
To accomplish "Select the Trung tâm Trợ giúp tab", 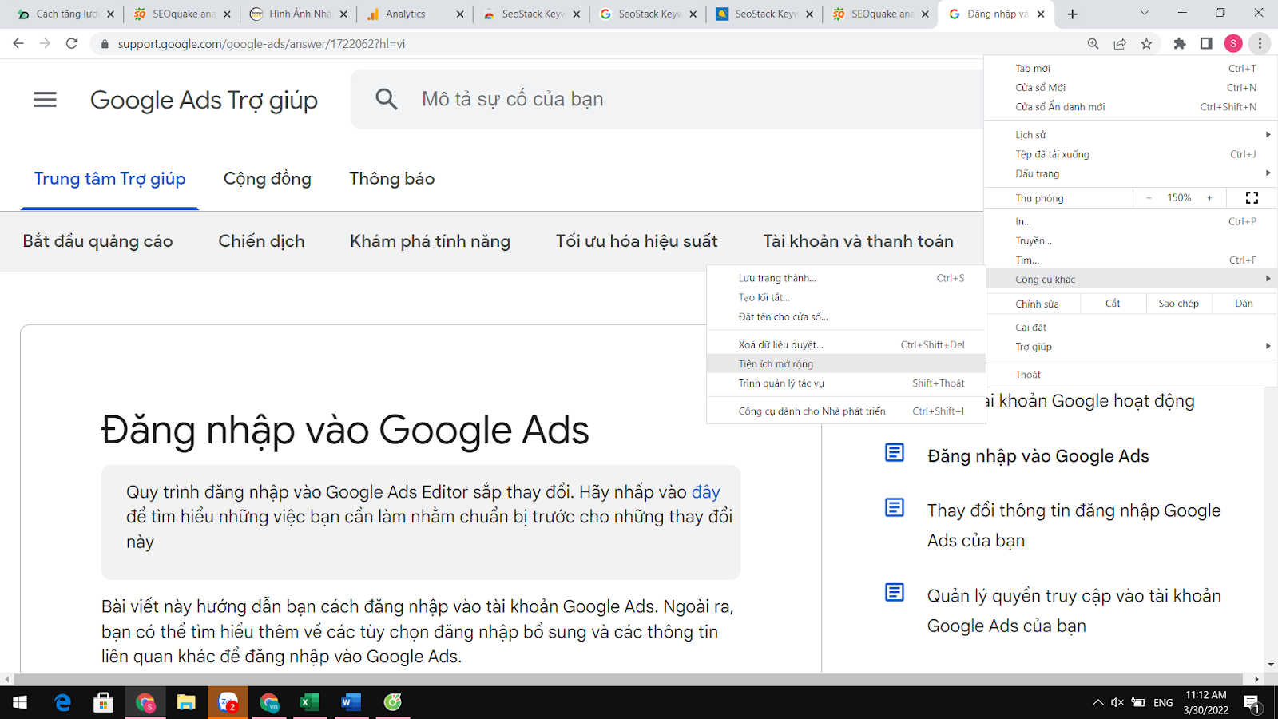I will [x=109, y=179].
